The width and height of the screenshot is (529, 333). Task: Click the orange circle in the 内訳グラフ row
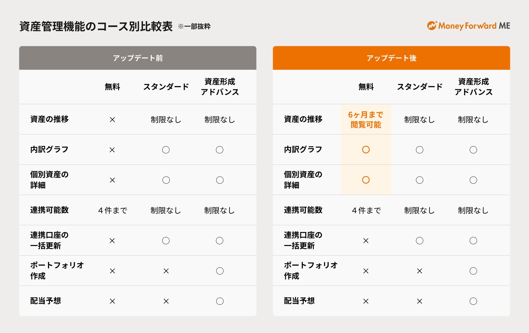[x=366, y=150]
